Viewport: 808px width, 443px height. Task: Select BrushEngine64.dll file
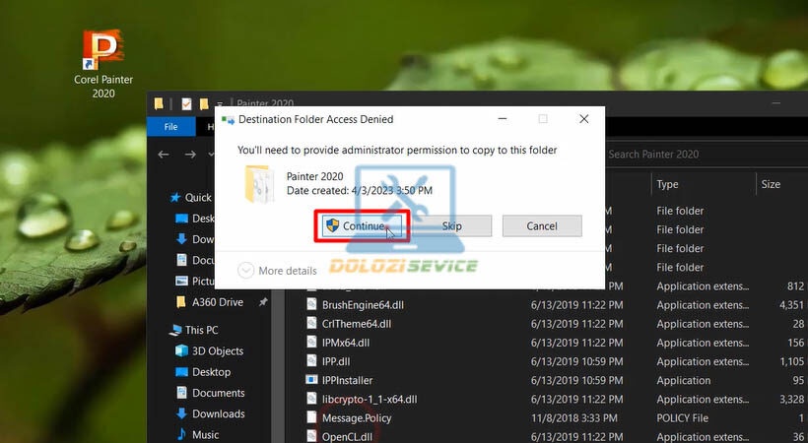pos(363,305)
